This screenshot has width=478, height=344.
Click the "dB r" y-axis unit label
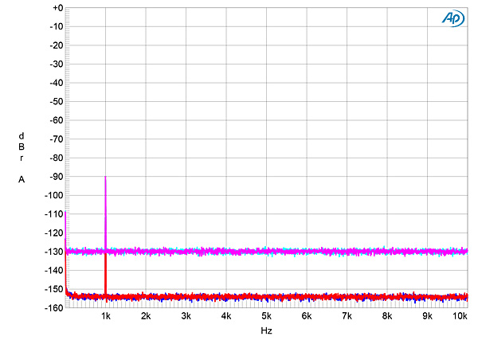click(x=22, y=147)
